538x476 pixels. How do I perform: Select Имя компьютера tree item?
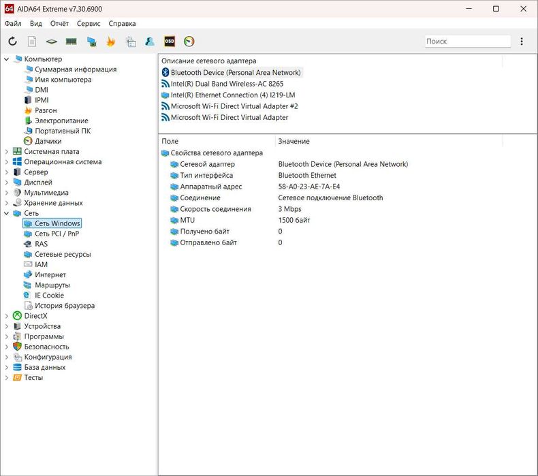pos(63,80)
